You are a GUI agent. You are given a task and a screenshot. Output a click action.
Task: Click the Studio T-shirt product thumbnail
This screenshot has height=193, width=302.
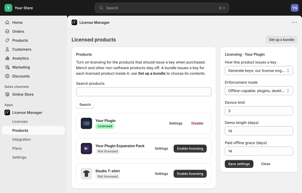click(86, 174)
